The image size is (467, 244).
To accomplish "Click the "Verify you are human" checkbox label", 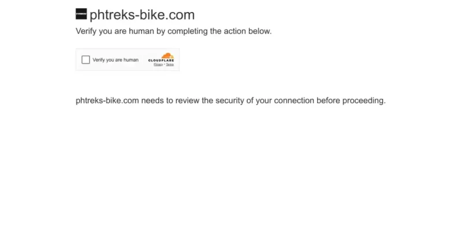I will [115, 60].
